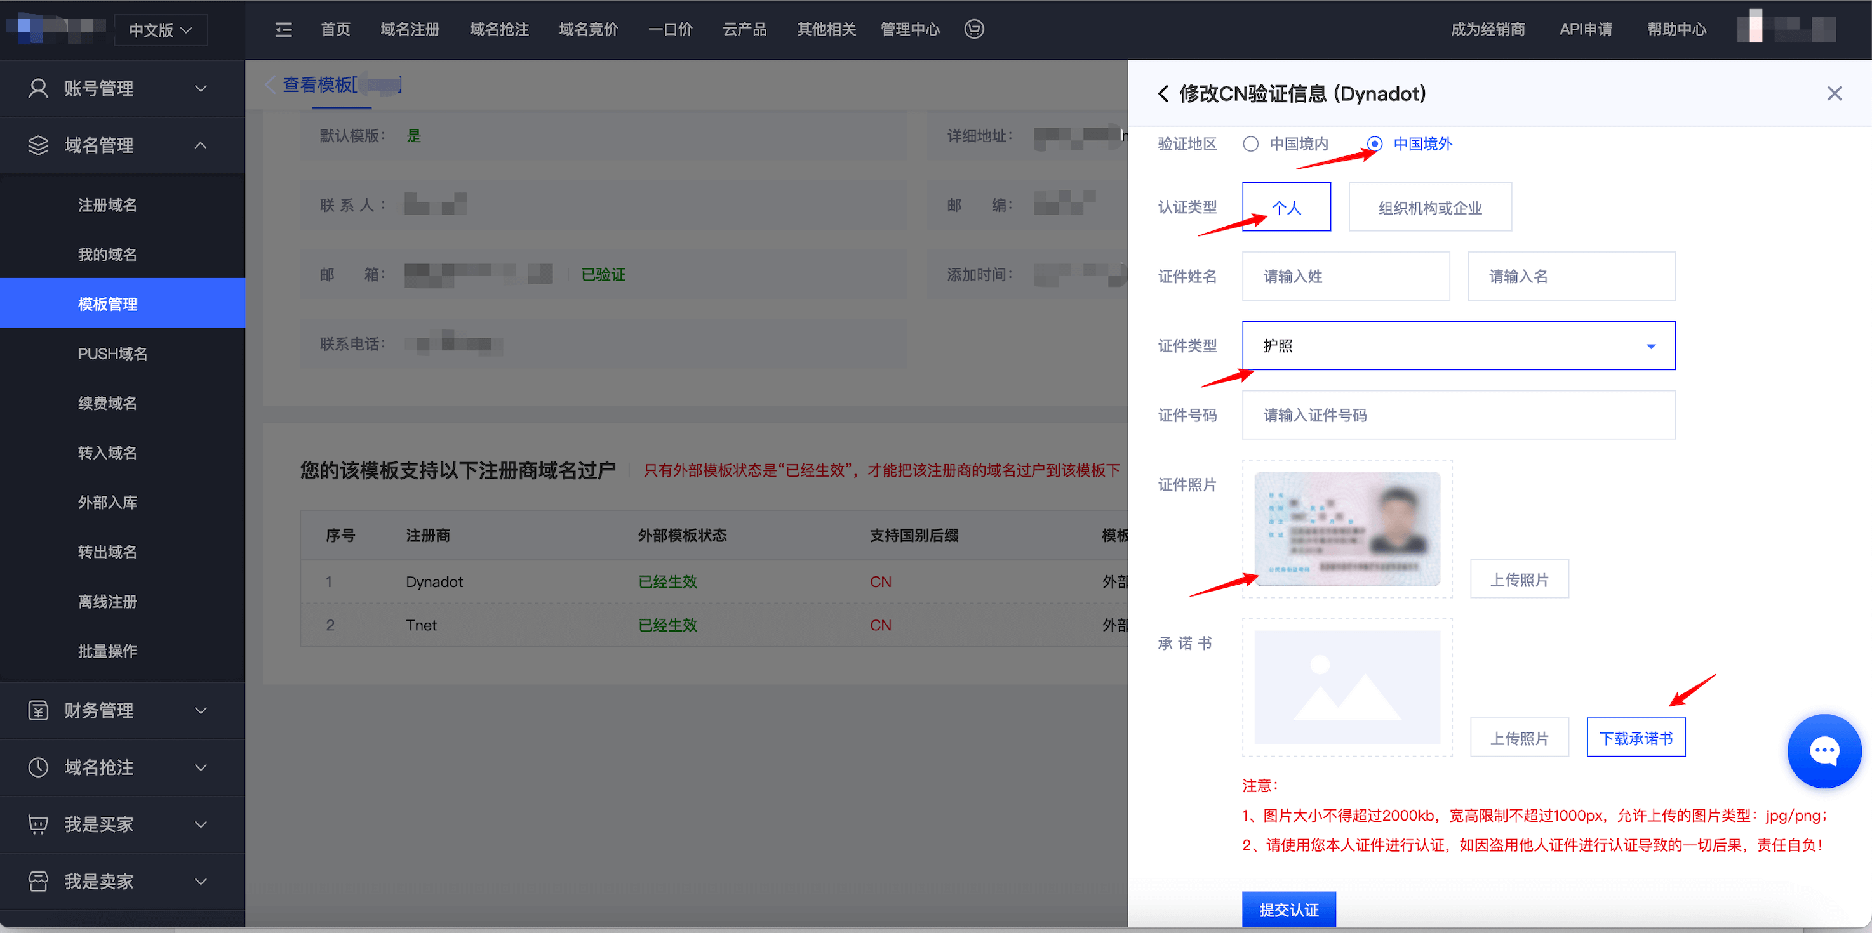
Task: Open the blue chat support bubble
Action: 1823,751
